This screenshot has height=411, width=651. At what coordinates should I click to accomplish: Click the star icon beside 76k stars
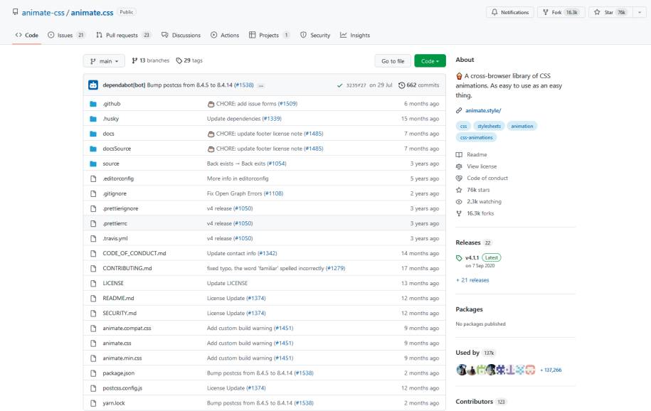point(459,190)
